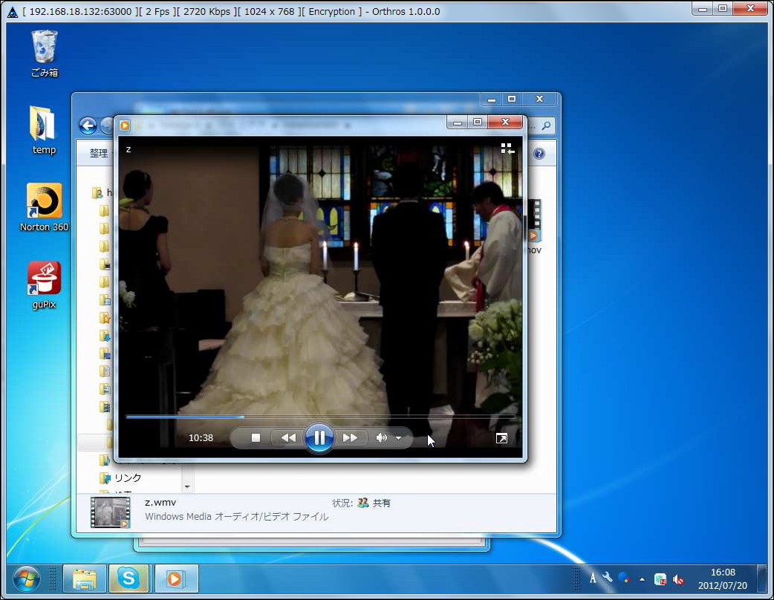
Task: Click the z.wmv file name text
Action: 160,502
